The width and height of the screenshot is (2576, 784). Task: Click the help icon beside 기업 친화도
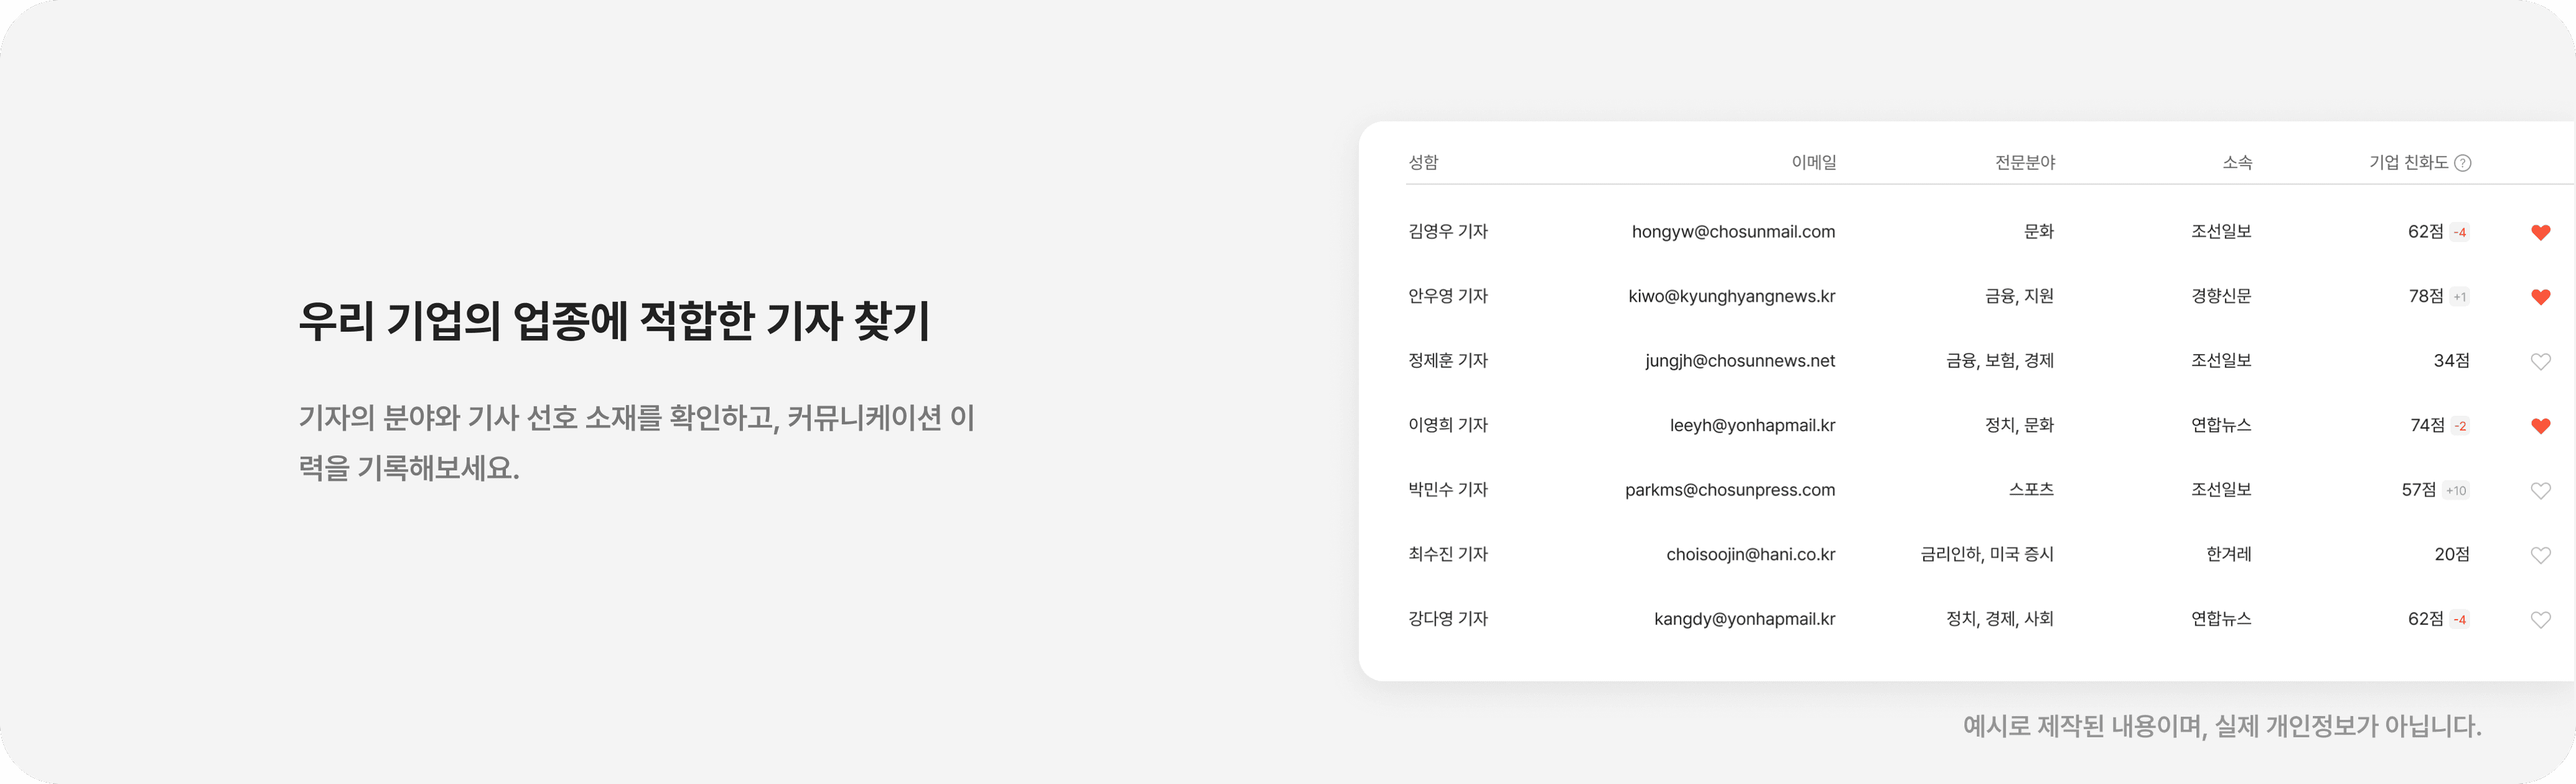(x=2463, y=163)
